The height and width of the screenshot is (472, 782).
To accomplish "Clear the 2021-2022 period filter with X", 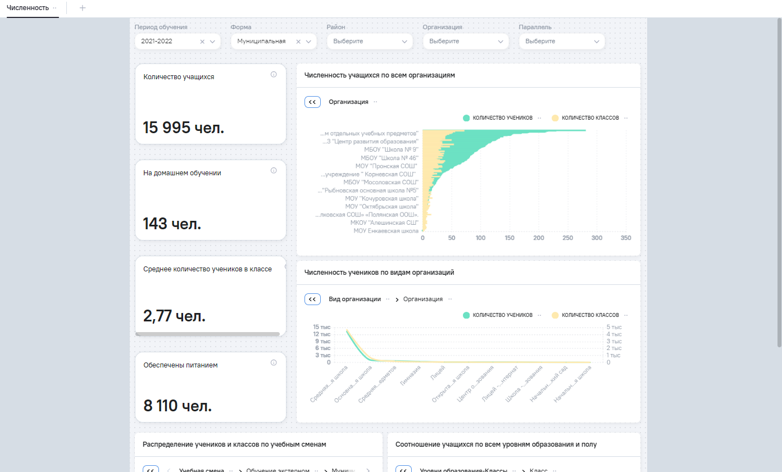I will coord(202,42).
